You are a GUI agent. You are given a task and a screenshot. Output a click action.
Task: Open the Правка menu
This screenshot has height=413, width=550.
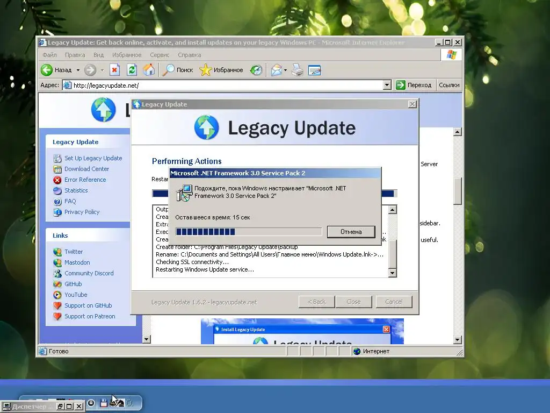click(x=75, y=55)
